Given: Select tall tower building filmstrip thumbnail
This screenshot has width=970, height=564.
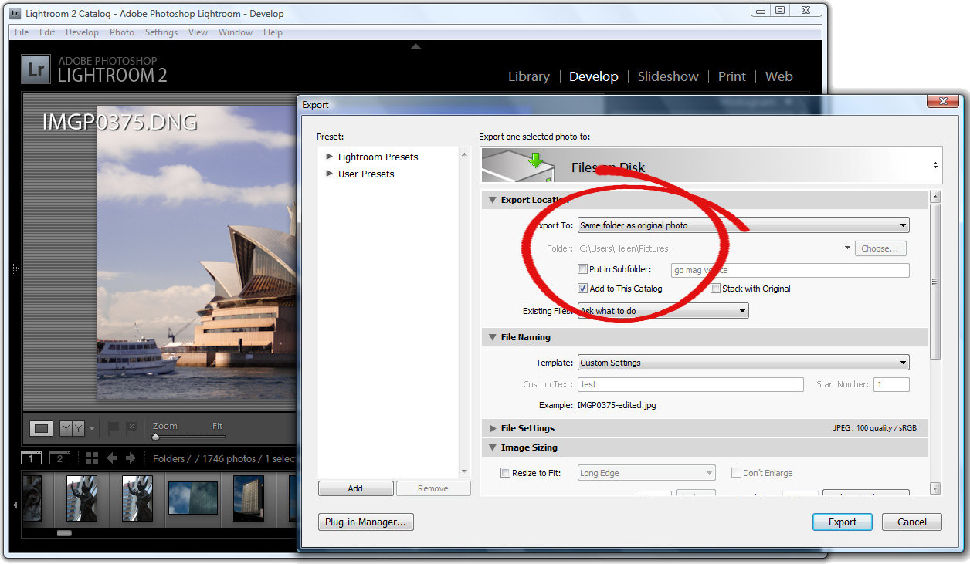Looking at the screenshot, I should pyautogui.click(x=249, y=498).
